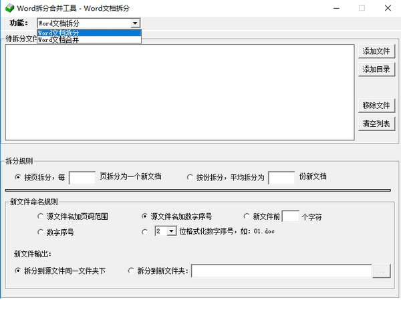
Task: Select Word文档拆分 from the dropdown list
Action: 89,33
